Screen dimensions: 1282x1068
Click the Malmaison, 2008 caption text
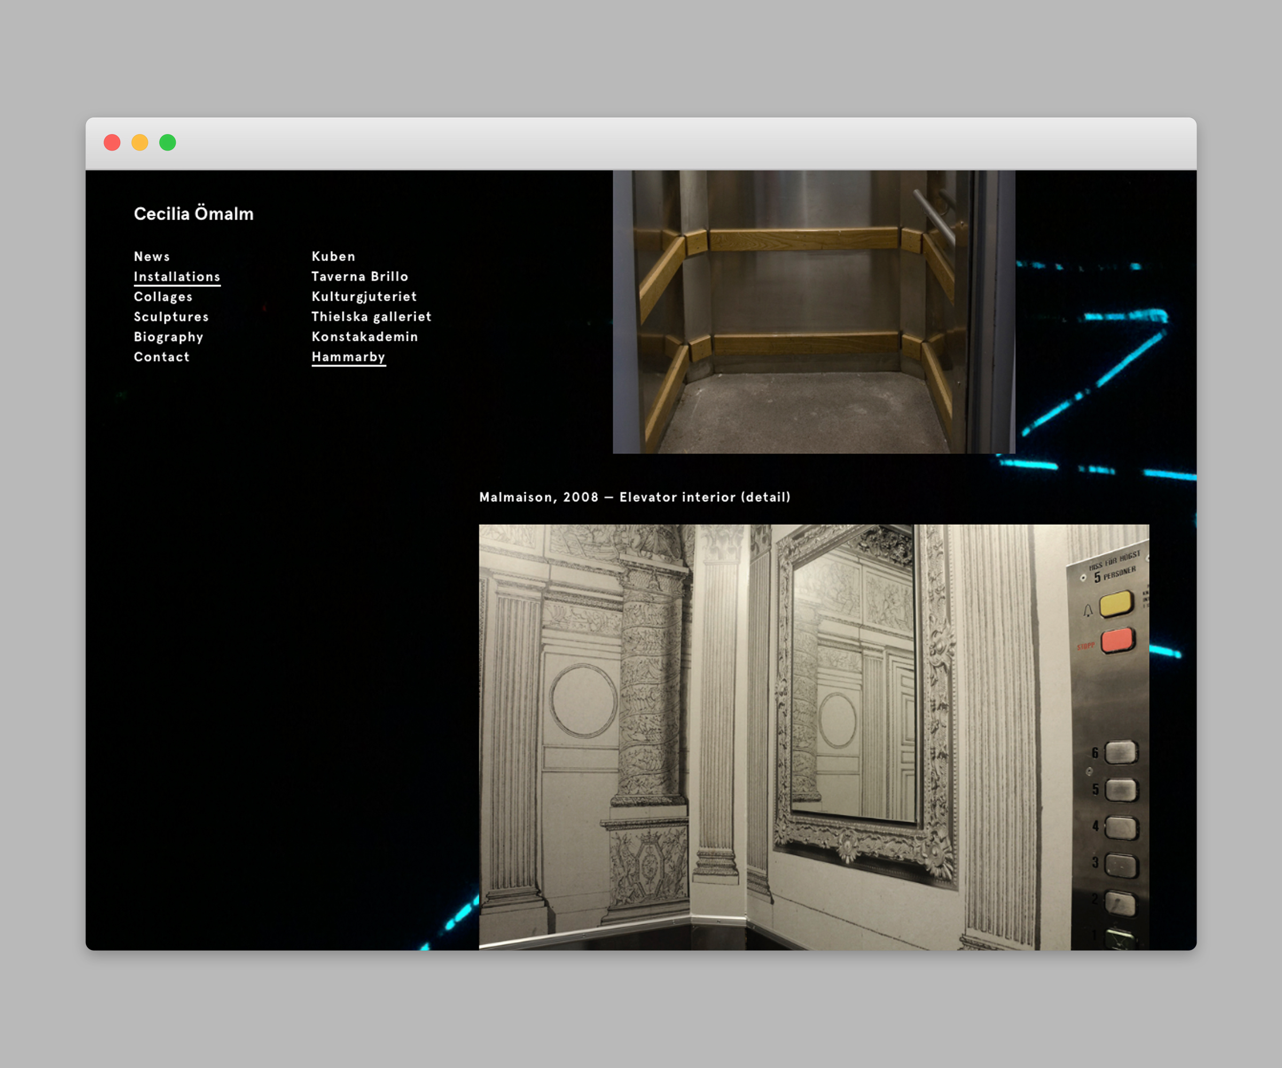(635, 497)
